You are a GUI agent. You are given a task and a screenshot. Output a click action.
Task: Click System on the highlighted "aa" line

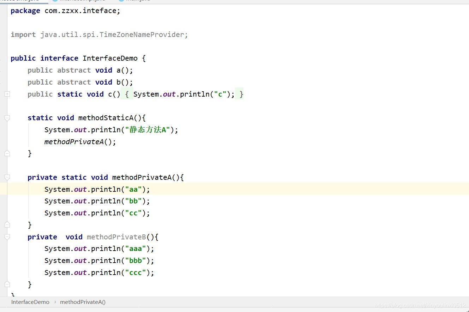click(x=57, y=189)
